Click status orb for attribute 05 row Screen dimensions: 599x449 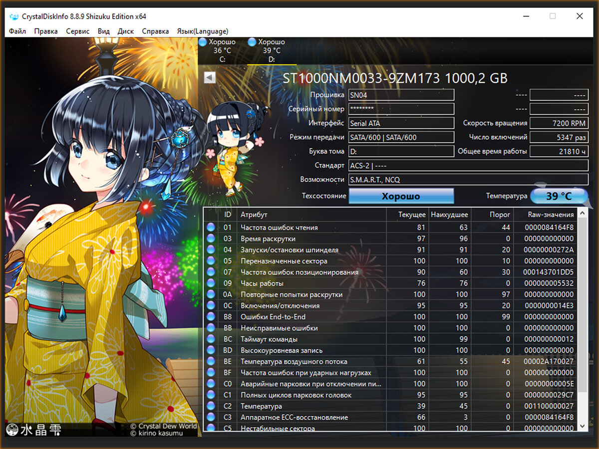click(211, 261)
